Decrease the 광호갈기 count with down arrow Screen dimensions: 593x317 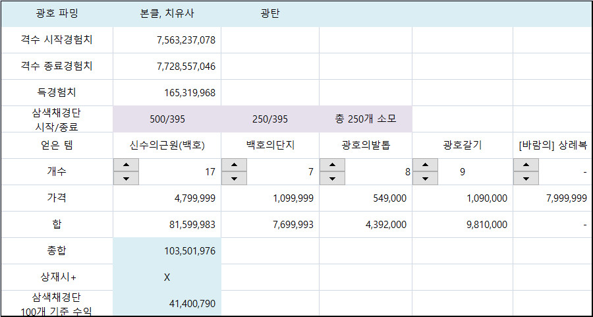(425, 178)
